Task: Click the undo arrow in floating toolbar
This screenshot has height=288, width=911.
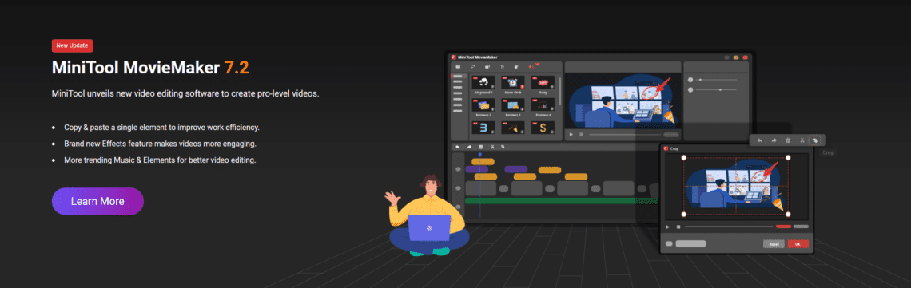Action: (x=759, y=140)
